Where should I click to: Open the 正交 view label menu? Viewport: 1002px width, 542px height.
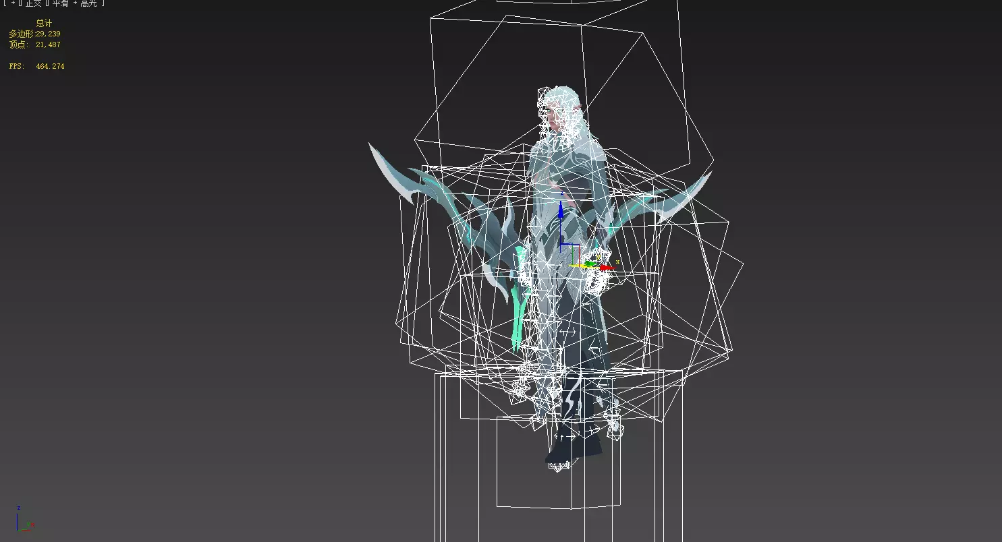pyautogui.click(x=34, y=3)
